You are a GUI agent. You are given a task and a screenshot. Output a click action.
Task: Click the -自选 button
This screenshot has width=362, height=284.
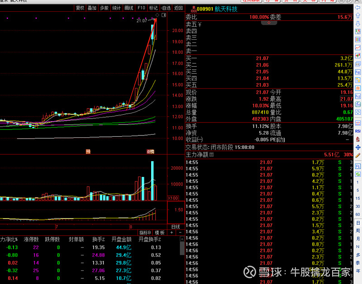[166, 8]
